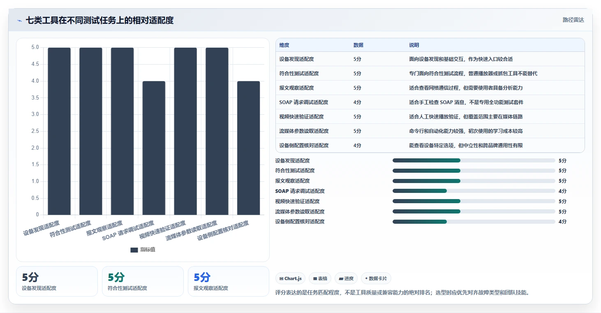Viewport: 601px width, 313px height.
Task: Click the 符合性测试适配度 chart bar
Action: (x=91, y=131)
